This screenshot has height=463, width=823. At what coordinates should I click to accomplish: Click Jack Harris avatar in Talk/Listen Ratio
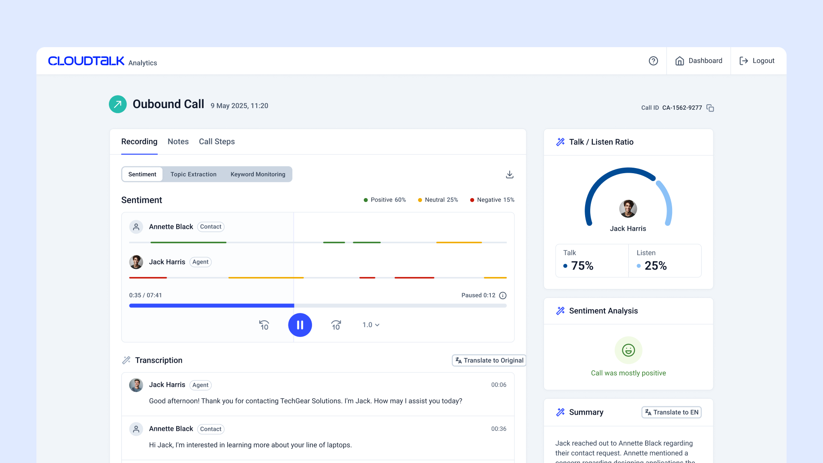[628, 209]
